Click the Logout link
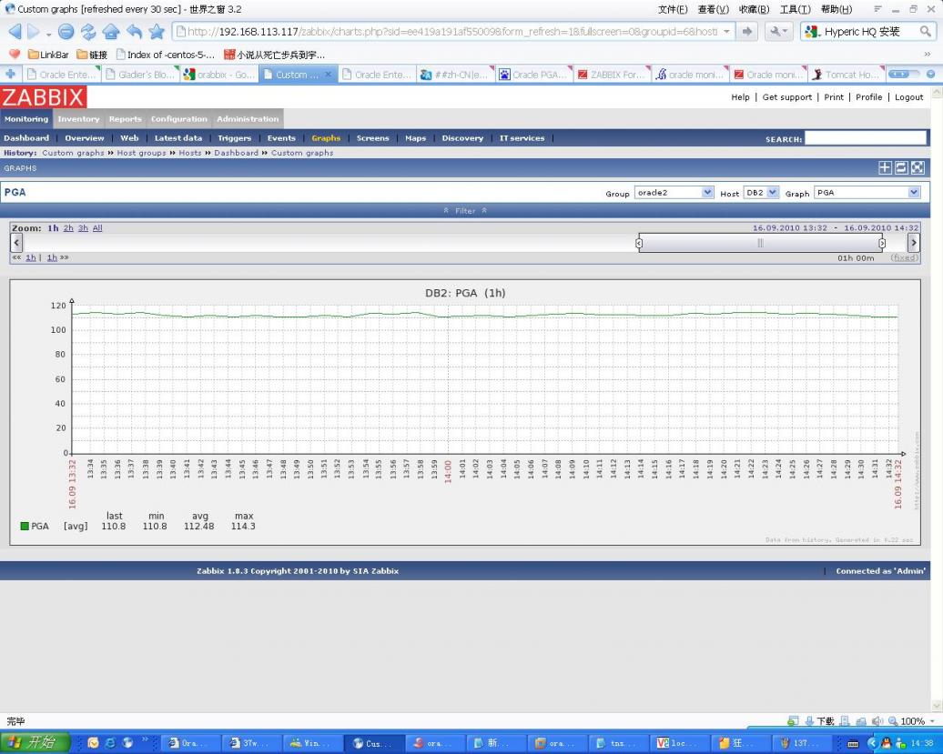The height and width of the screenshot is (754, 943). click(908, 97)
